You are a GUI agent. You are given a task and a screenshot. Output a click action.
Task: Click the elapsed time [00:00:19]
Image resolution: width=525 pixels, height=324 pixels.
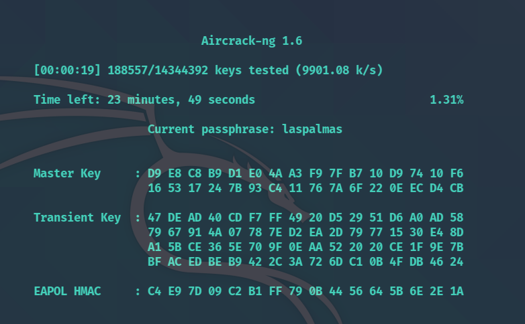(x=67, y=70)
